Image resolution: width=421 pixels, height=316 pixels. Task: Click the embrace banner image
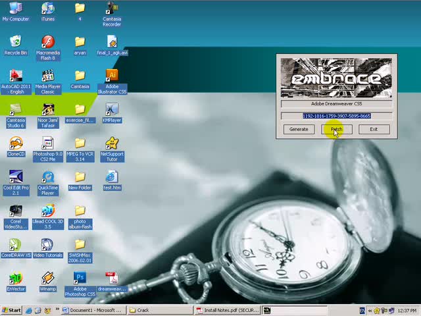pyautogui.click(x=336, y=78)
